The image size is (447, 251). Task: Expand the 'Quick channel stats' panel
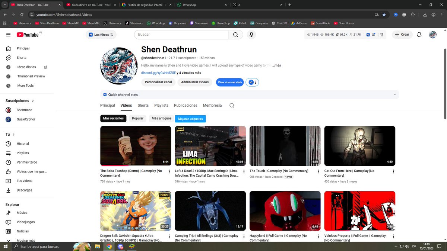[x=394, y=94]
